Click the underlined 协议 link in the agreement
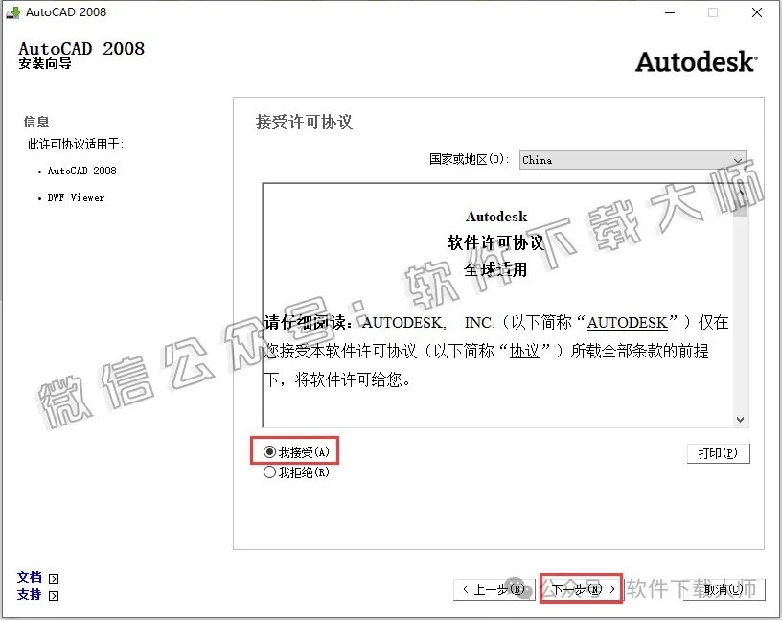The image size is (782, 620). click(x=528, y=349)
